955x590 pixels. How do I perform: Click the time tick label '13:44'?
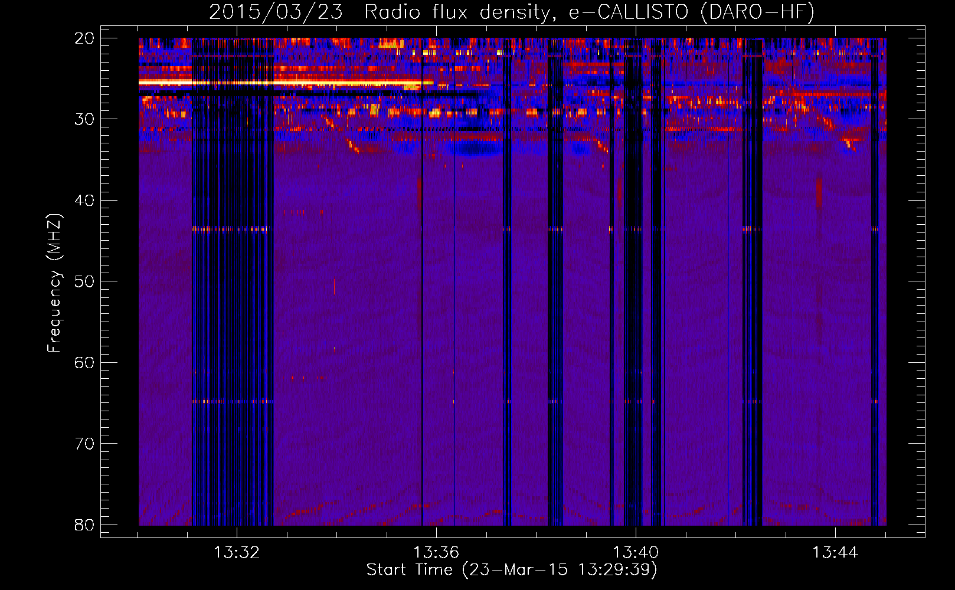coord(835,553)
